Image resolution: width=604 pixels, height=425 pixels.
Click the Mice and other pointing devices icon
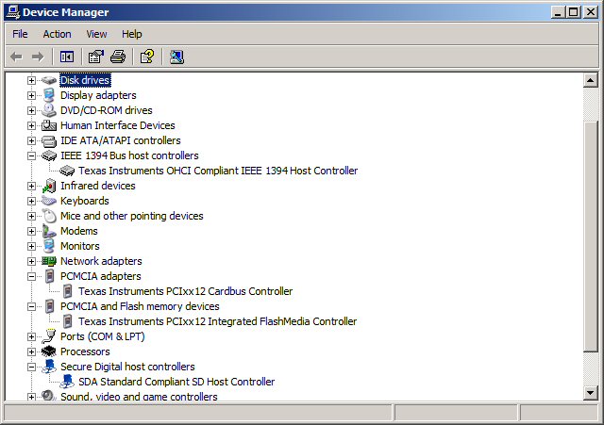click(49, 216)
